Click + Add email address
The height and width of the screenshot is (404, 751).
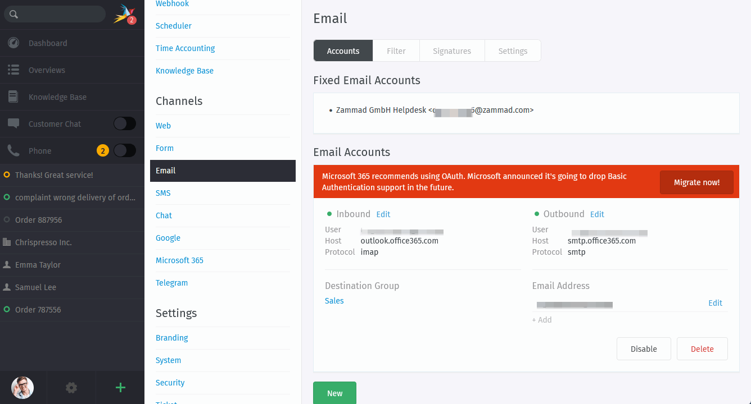pos(542,320)
